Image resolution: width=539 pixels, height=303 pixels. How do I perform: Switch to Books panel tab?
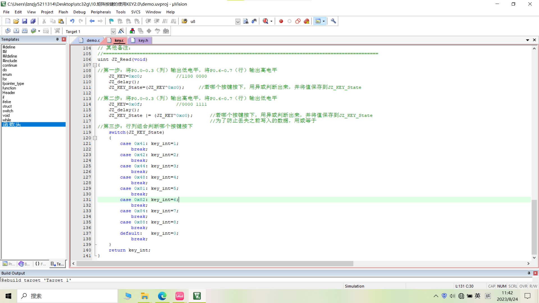point(24,264)
